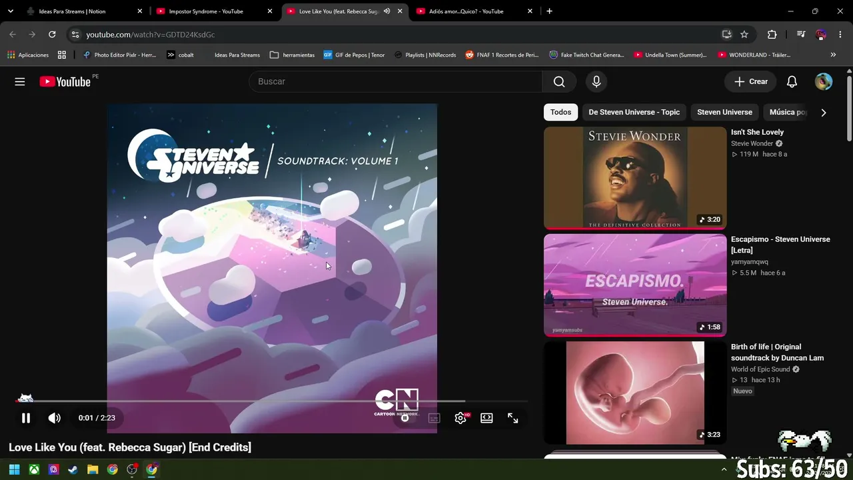
Task: Open the tab search dropdown arrow
Action: point(11,11)
